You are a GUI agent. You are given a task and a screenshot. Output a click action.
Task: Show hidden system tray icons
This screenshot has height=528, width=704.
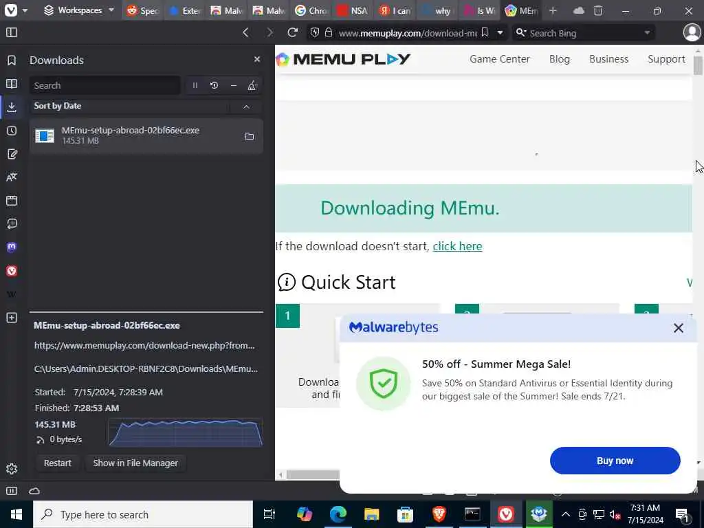566,514
